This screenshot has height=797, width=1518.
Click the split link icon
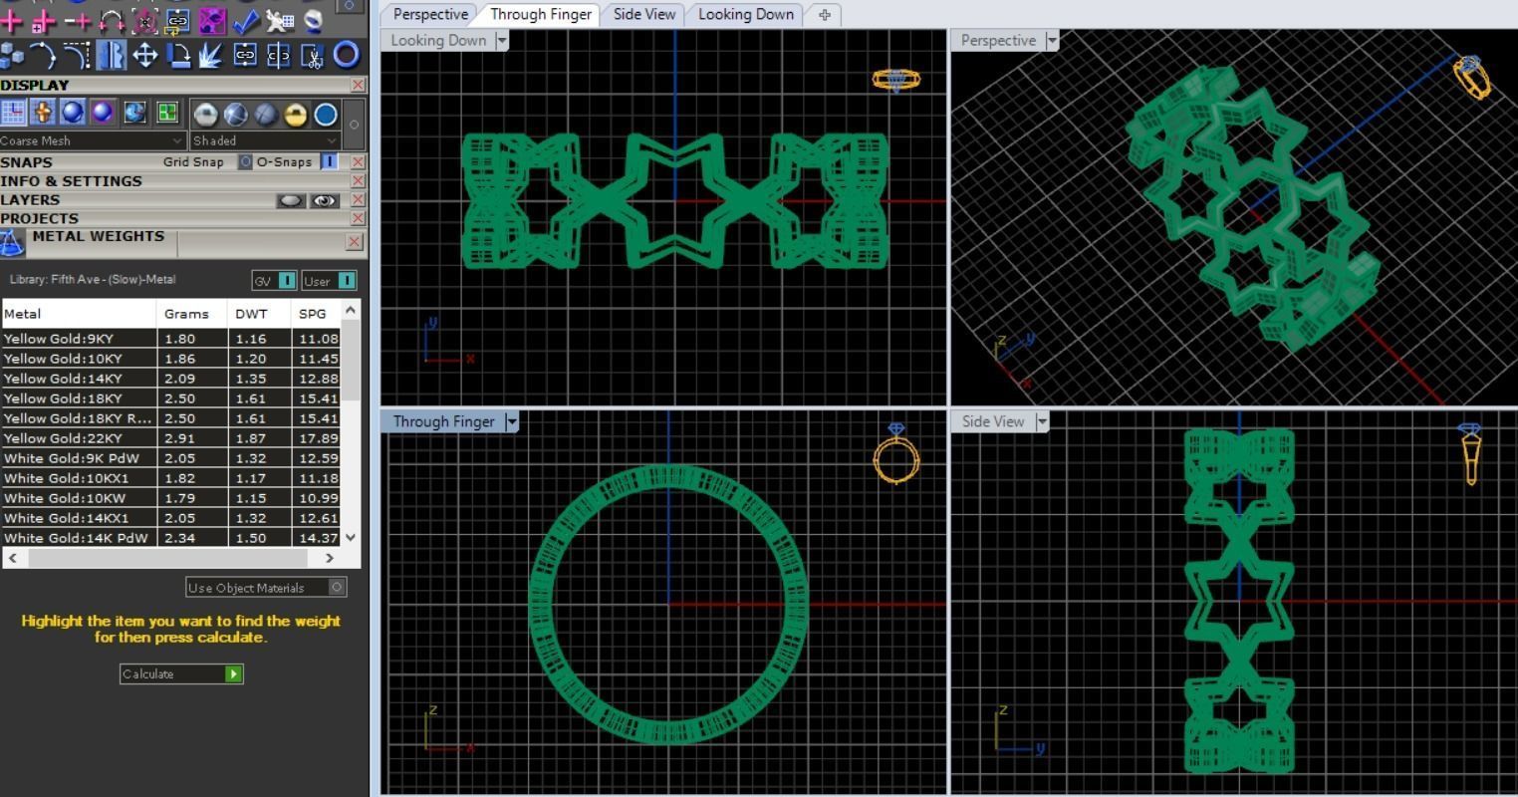tap(279, 55)
